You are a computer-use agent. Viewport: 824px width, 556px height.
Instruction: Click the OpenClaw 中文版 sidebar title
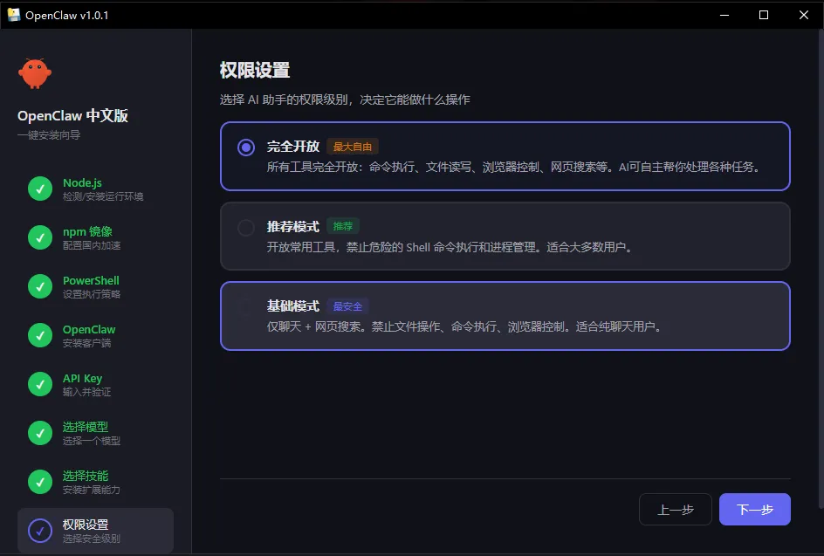pyautogui.click(x=72, y=115)
